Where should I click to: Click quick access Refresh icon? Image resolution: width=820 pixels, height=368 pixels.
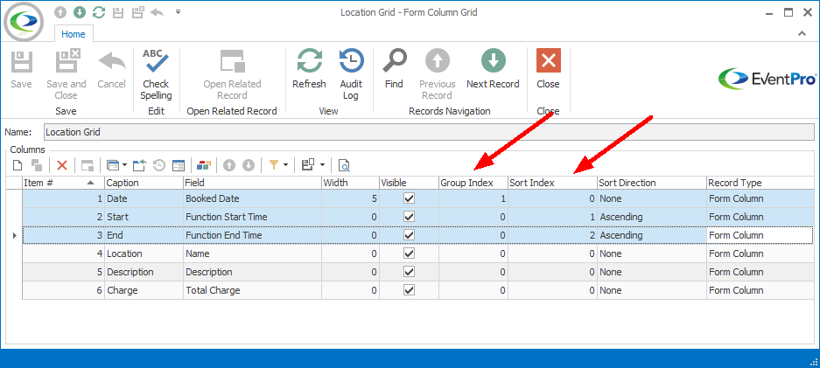point(98,12)
